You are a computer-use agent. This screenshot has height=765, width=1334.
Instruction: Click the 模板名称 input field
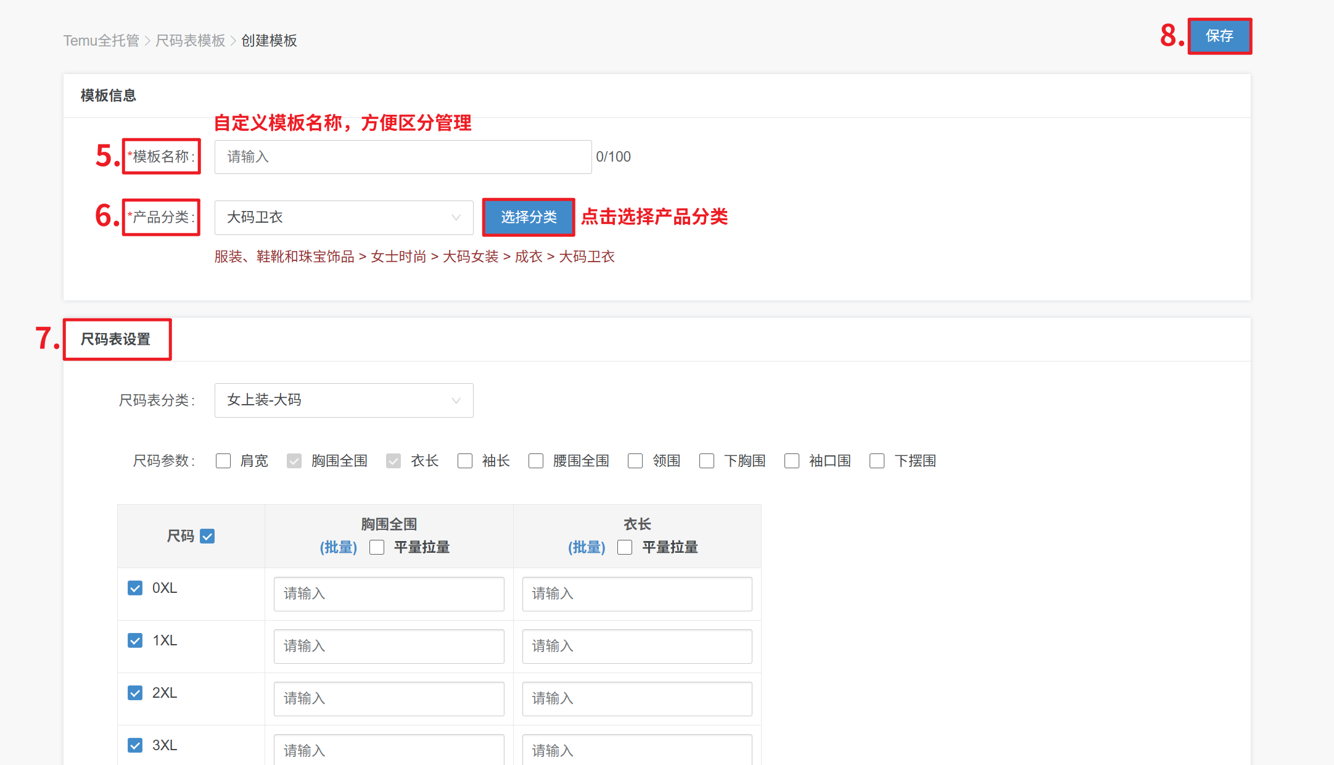[x=403, y=157]
